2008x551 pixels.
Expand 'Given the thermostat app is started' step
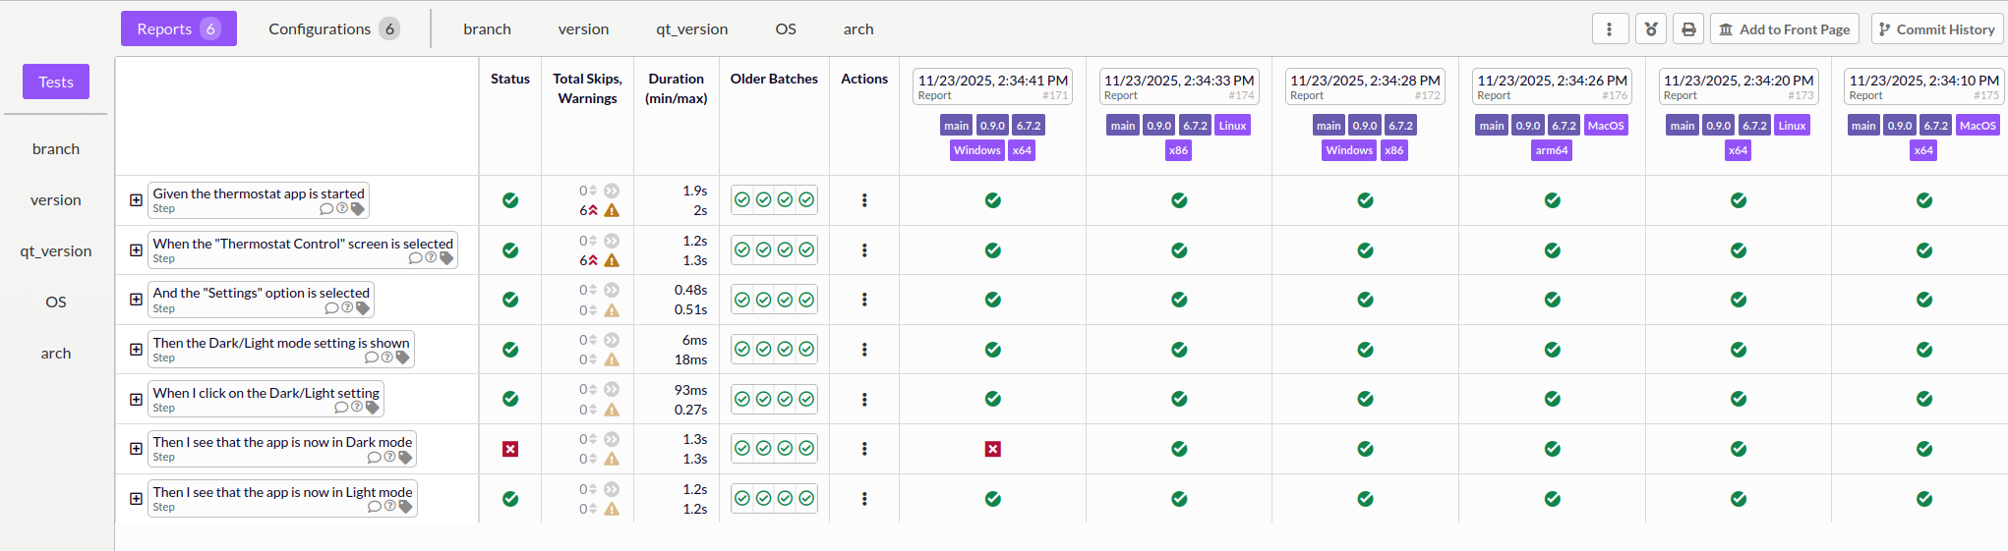pyautogui.click(x=136, y=200)
